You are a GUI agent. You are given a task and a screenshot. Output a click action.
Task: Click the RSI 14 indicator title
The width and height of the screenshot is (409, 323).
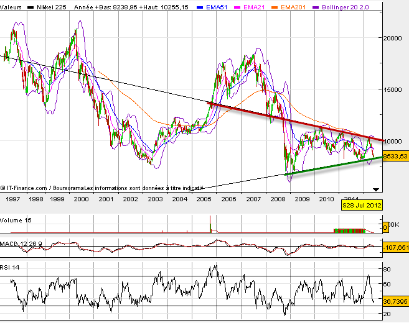pos(11,266)
